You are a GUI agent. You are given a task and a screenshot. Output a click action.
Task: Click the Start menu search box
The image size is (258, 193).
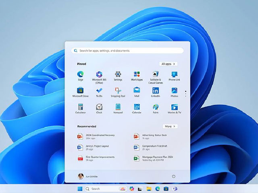127,51
